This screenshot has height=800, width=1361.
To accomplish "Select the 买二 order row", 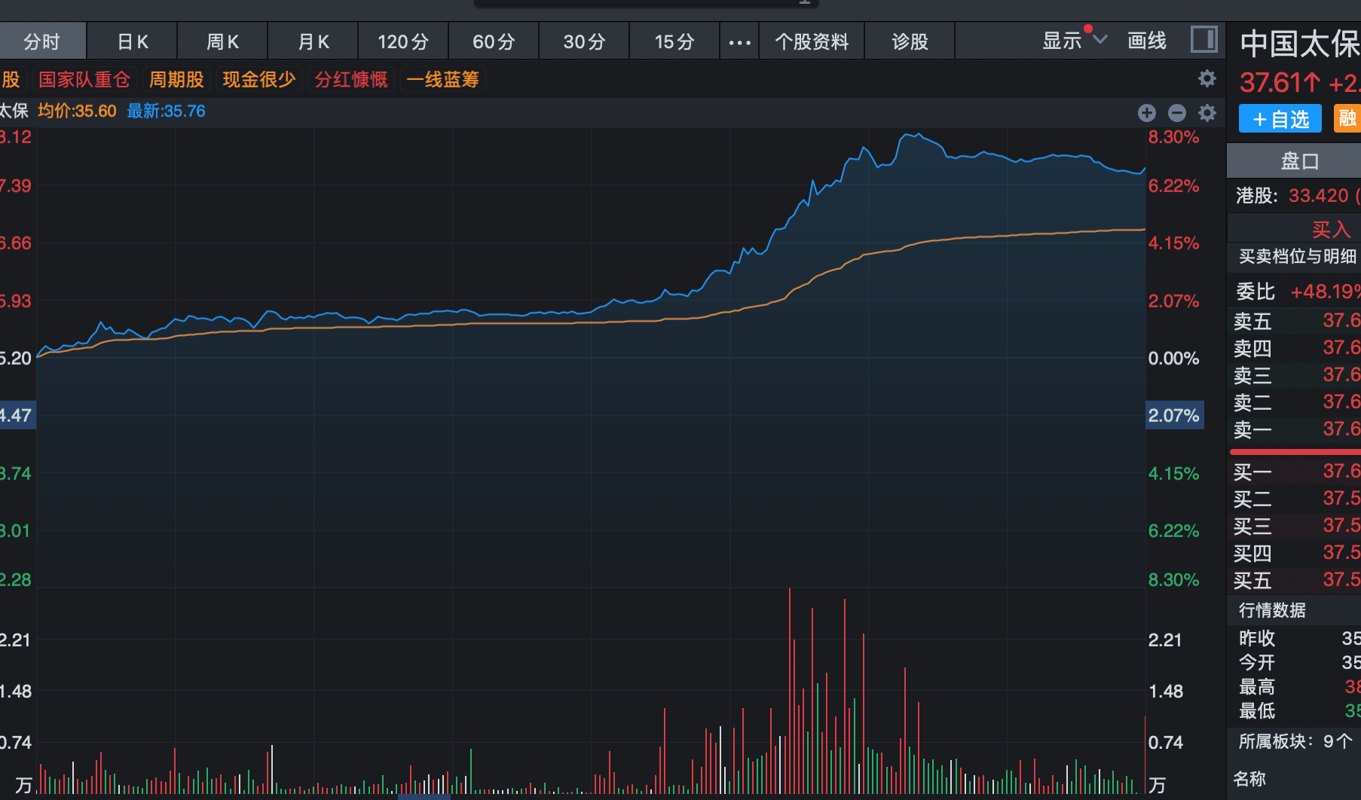I will coord(1295,499).
